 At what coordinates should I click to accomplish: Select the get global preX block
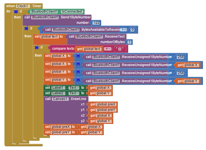point(103,104)
